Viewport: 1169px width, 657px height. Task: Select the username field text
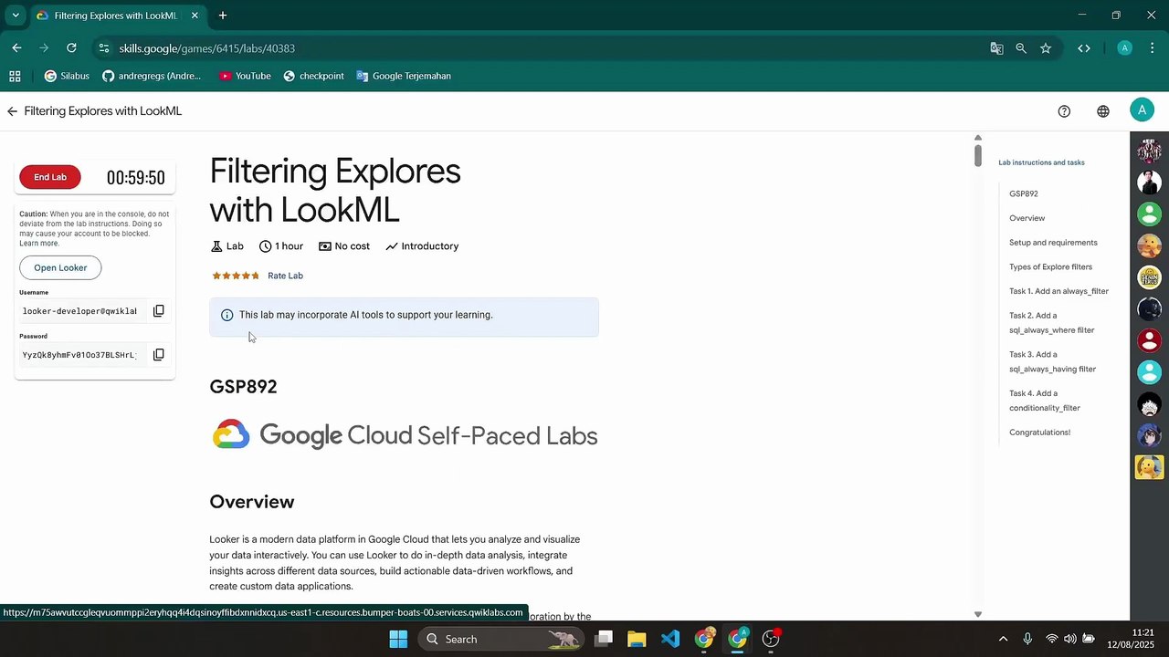(x=80, y=311)
